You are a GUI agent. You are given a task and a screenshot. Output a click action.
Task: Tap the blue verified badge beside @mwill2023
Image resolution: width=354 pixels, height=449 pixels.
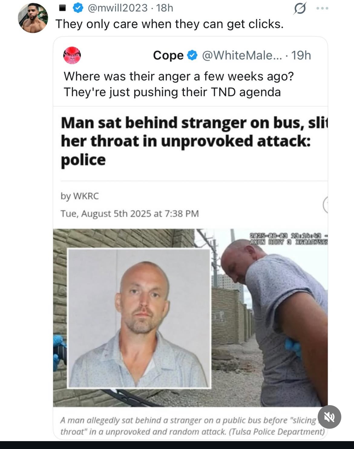[x=78, y=8]
